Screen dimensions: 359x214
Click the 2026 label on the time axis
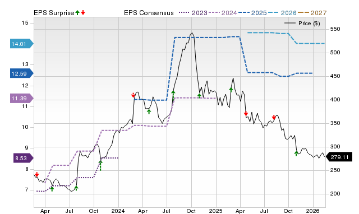point(313,211)
